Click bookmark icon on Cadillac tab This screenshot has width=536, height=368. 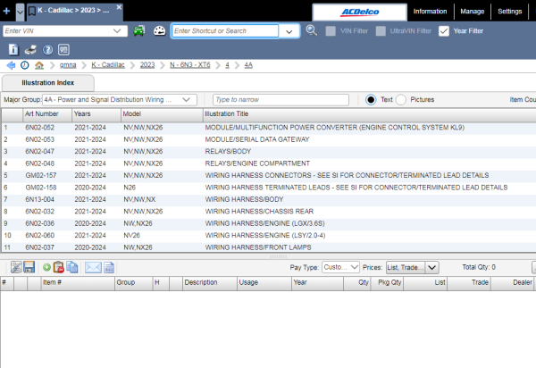(x=32, y=12)
